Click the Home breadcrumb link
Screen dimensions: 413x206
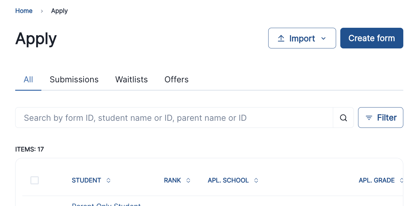(x=24, y=11)
